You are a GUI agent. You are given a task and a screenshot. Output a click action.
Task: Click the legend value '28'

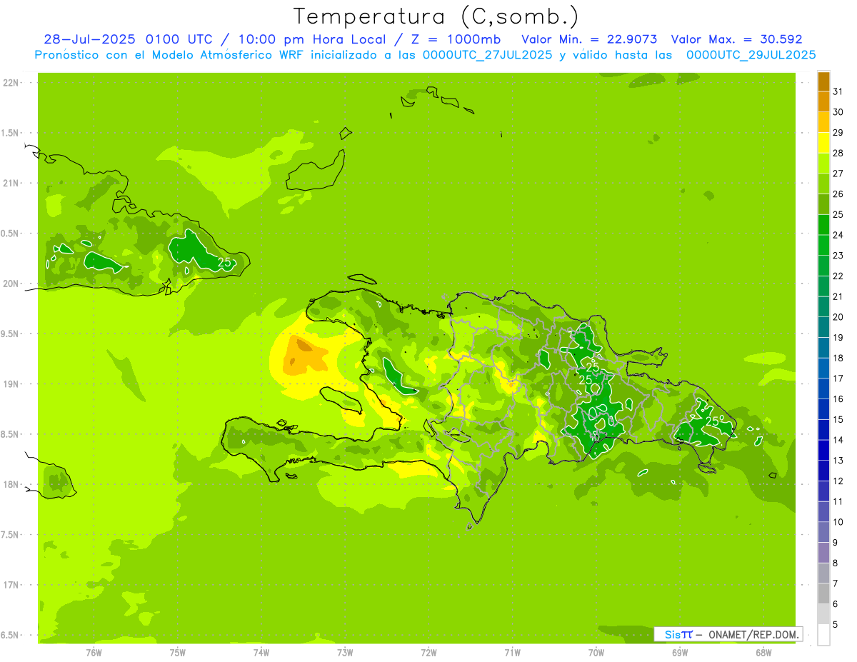838,153
